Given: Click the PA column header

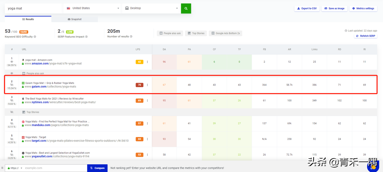Looking at the screenshot, I should pyautogui.click(x=189, y=49).
